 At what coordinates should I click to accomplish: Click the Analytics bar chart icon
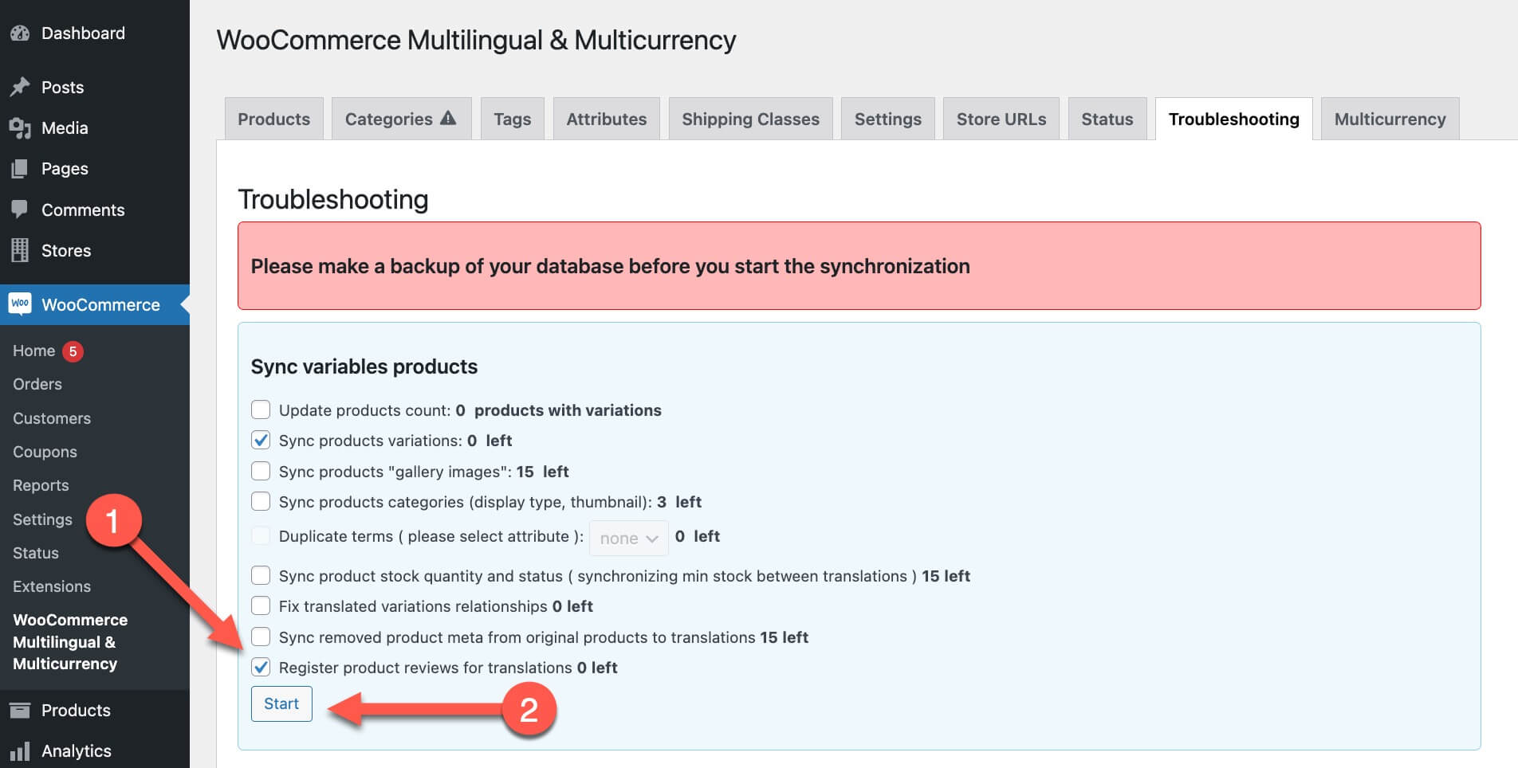pos(20,750)
